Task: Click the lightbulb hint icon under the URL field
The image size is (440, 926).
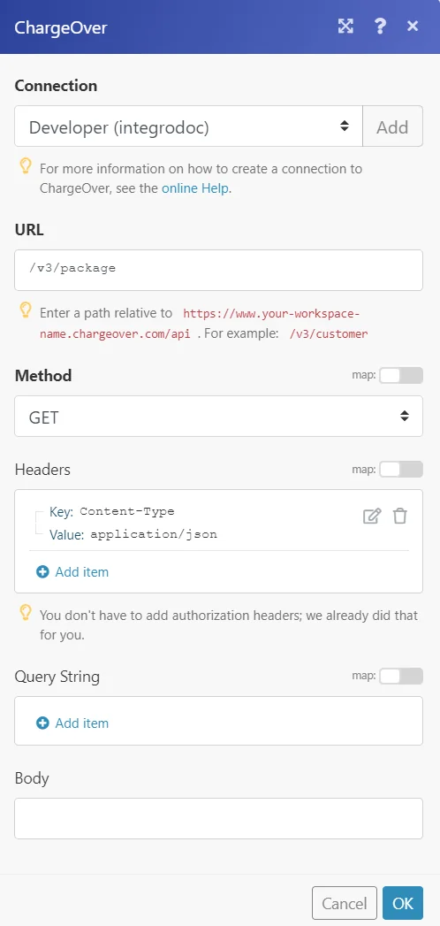Action: pyautogui.click(x=26, y=310)
